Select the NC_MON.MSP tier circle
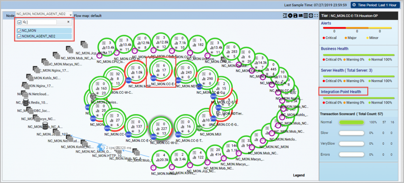 coord(136,73)
